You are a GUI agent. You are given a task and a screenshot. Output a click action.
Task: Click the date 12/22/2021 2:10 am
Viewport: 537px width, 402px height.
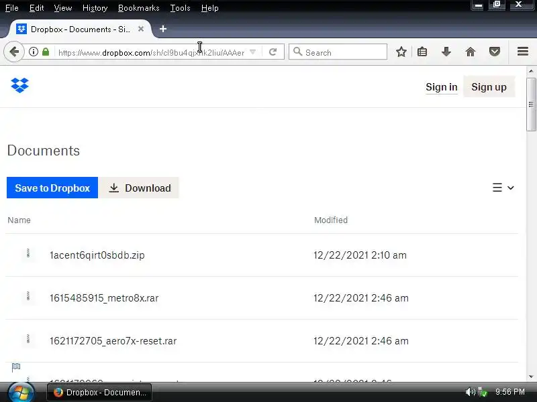coord(360,255)
